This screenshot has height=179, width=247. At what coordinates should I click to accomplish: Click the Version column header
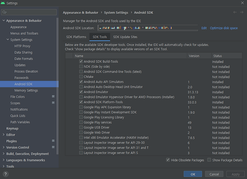click(x=199, y=56)
